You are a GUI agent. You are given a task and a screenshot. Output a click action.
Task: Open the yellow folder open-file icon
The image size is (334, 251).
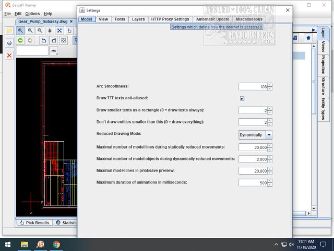point(9,31)
